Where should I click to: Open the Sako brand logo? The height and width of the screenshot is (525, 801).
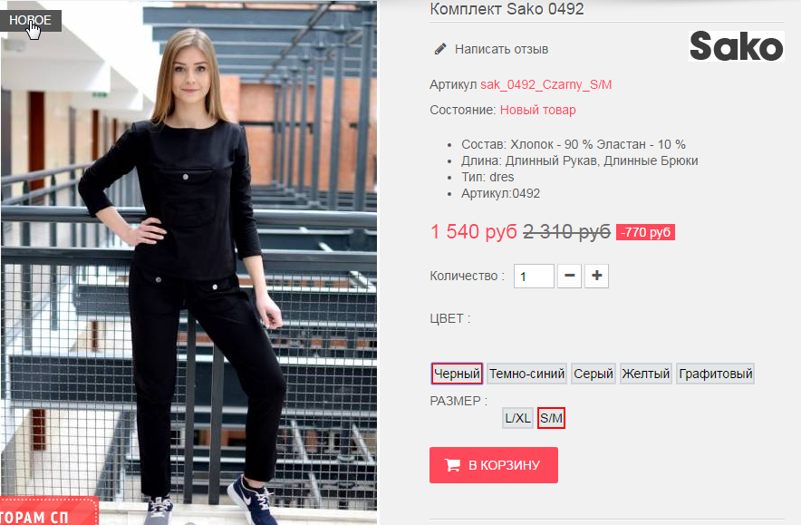pyautogui.click(x=736, y=46)
